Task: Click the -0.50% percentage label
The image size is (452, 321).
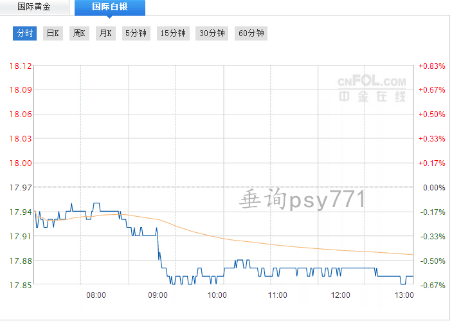Action: pyautogui.click(x=433, y=261)
